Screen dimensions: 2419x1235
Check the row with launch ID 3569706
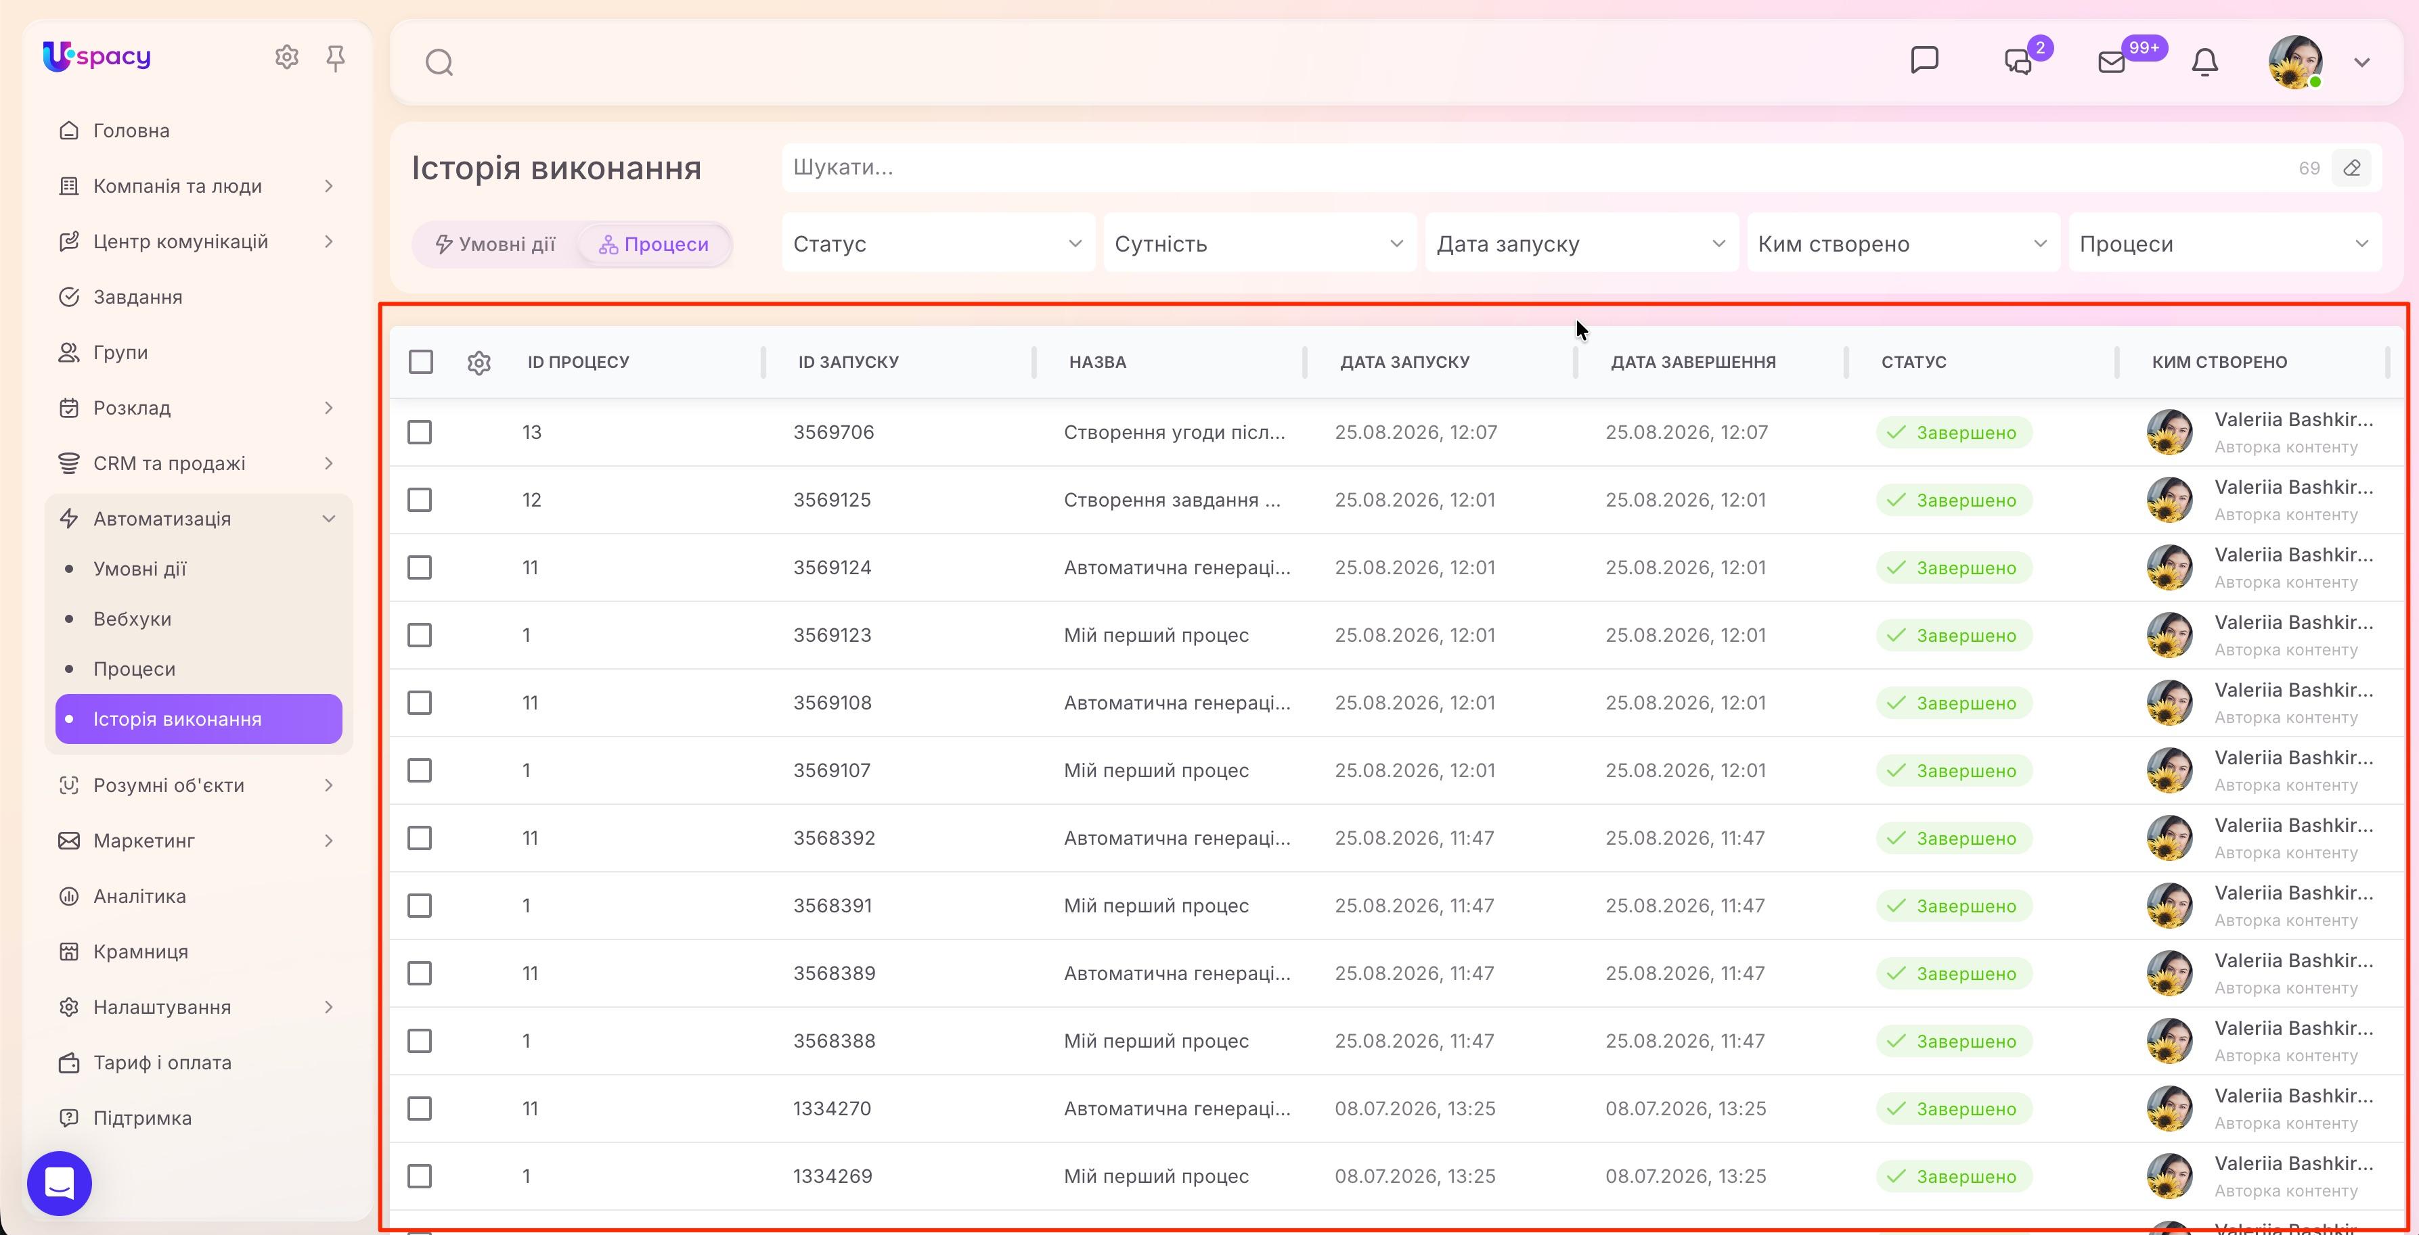(x=420, y=433)
